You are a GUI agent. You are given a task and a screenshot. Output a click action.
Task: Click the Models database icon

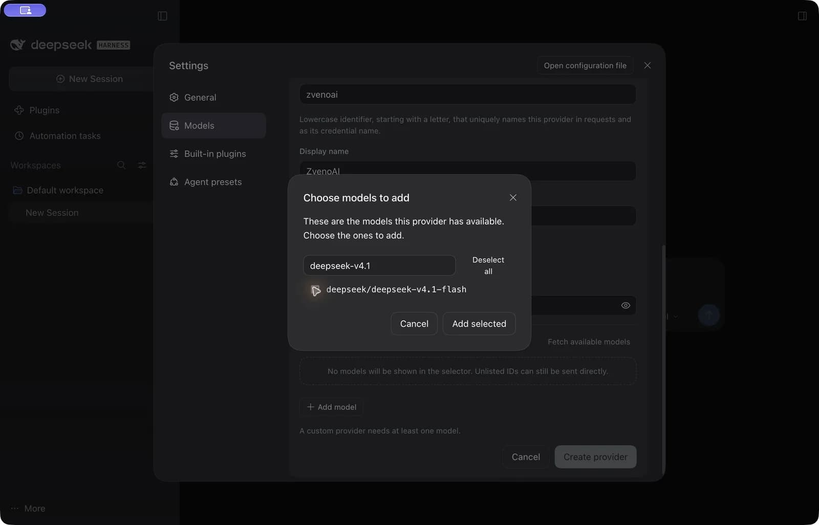[x=174, y=125]
